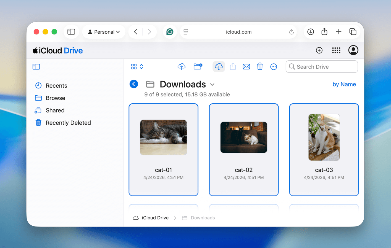Download the selected files from iCloud
Screen dimensions: 391x248
[219, 66]
